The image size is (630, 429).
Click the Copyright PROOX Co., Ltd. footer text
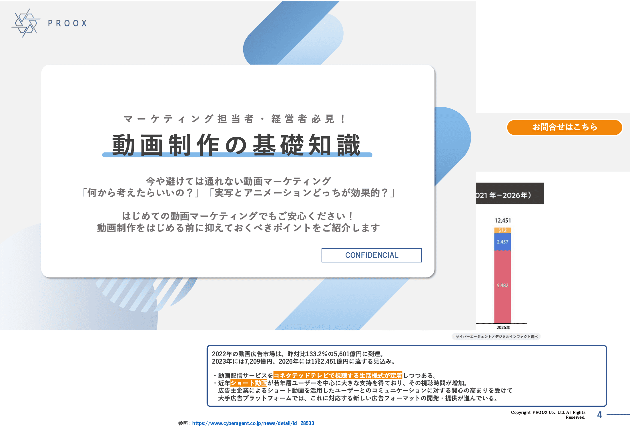pos(548,414)
